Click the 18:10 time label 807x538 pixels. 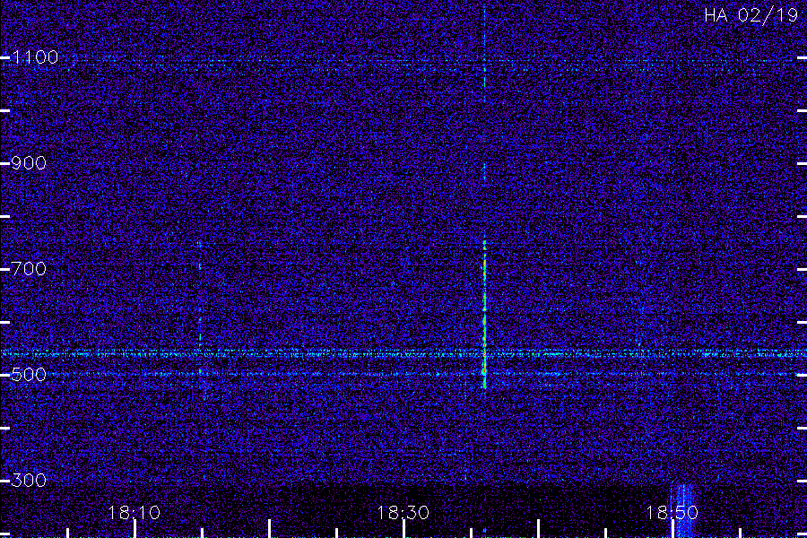(134, 513)
